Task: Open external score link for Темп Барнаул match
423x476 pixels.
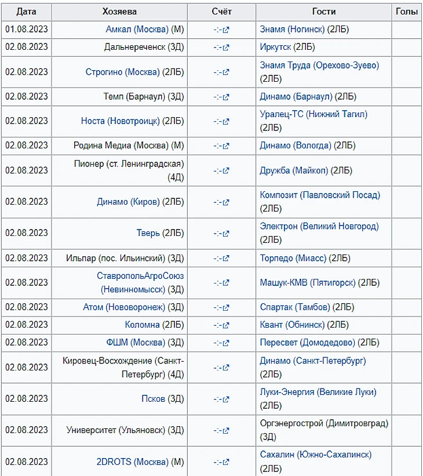Action: coord(221,97)
